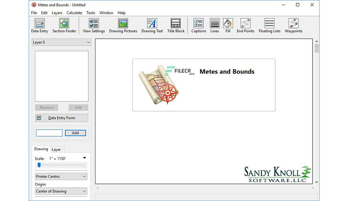
Task: Click the Metes and Bounds title bar icon
Action: point(34,5)
